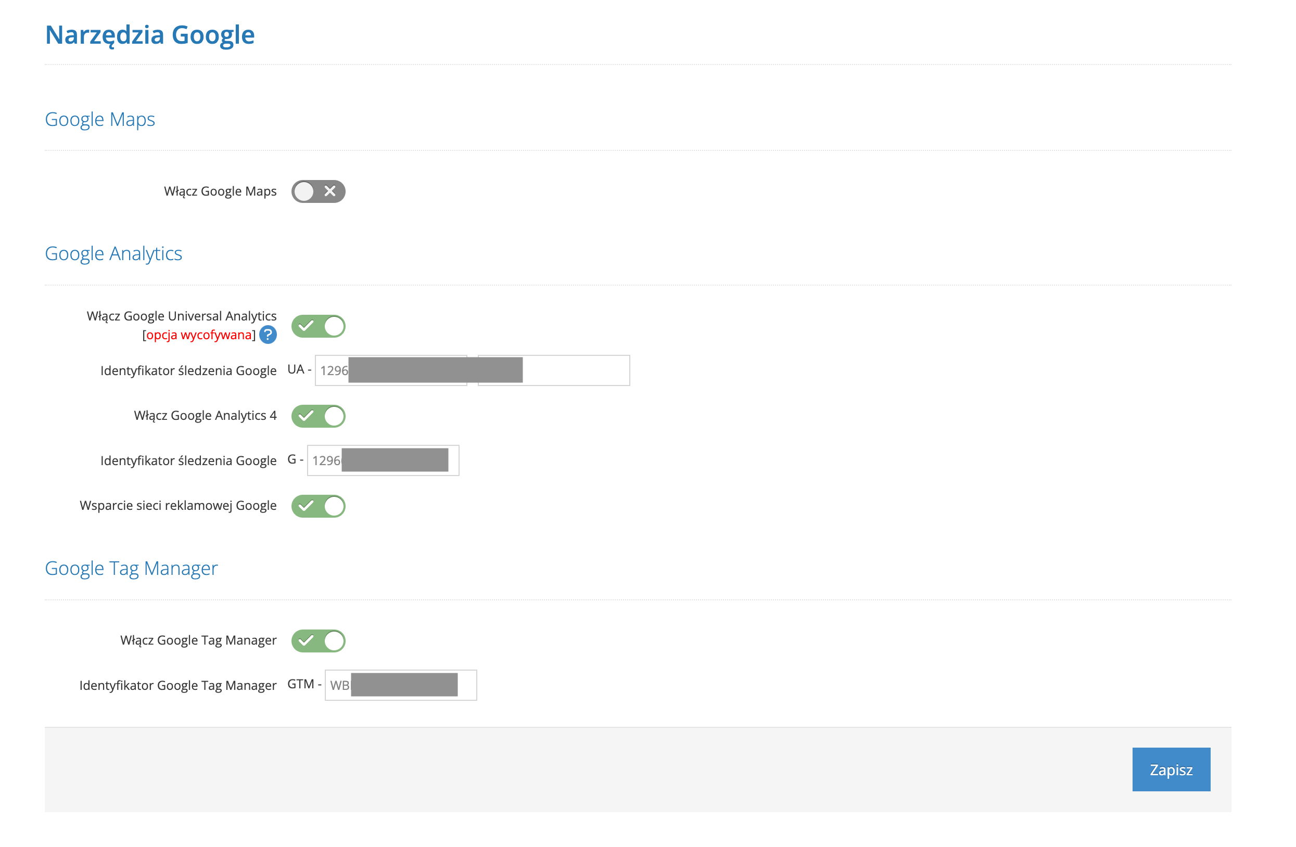Click the second UA tracking ID suffix field
The height and width of the screenshot is (847, 1296).
tap(575, 371)
